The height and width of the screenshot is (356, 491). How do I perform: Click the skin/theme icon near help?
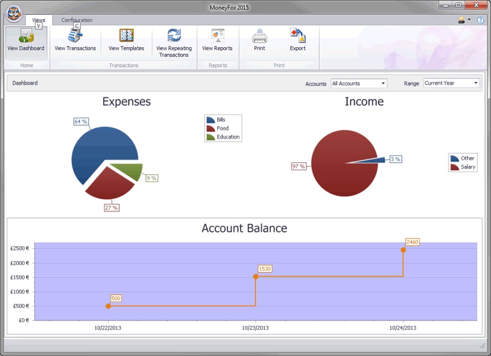pyautogui.click(x=462, y=20)
